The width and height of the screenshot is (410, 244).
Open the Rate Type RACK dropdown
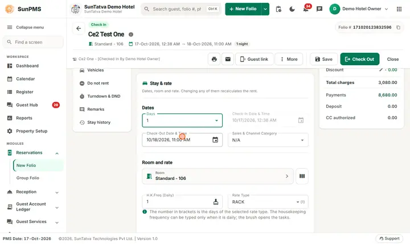pos(268,202)
